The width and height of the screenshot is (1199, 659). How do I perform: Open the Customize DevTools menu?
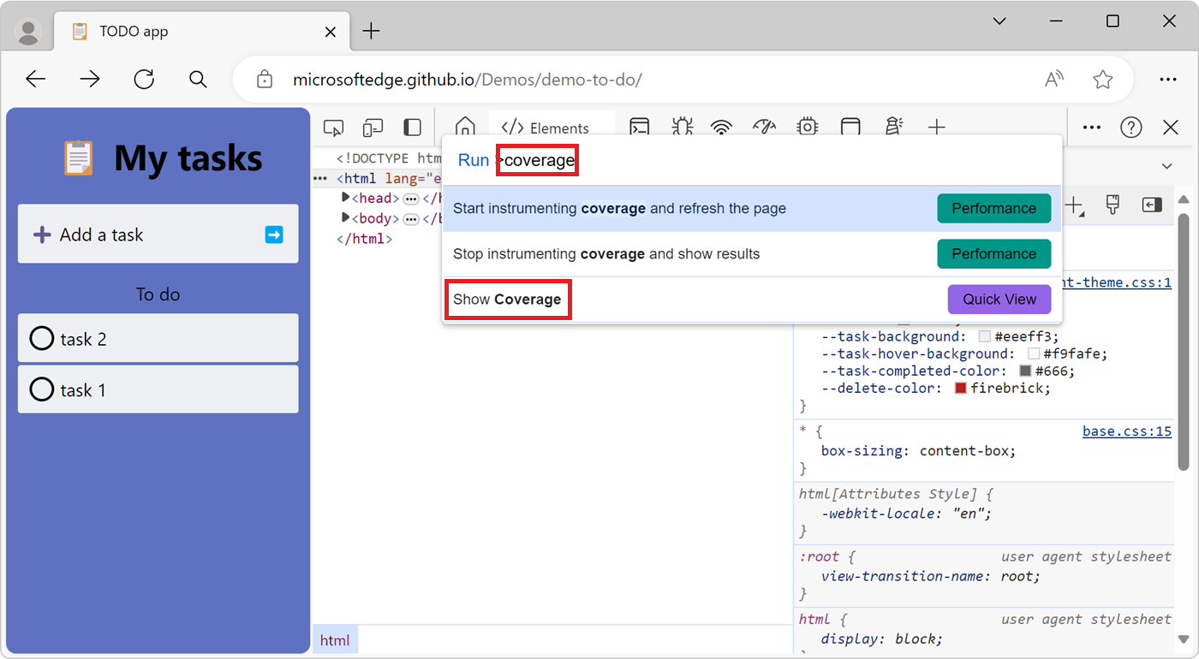pyautogui.click(x=1091, y=127)
